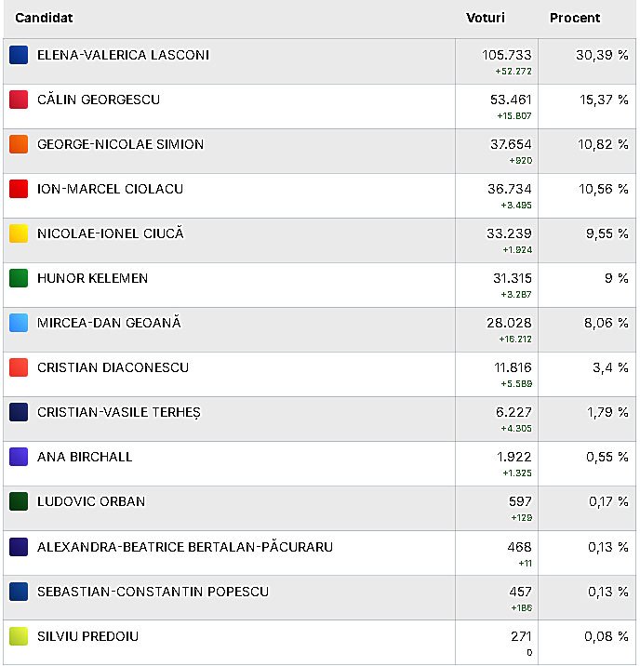The width and height of the screenshot is (640, 666).
Task: Sort by the Voturi column header
Action: [486, 18]
